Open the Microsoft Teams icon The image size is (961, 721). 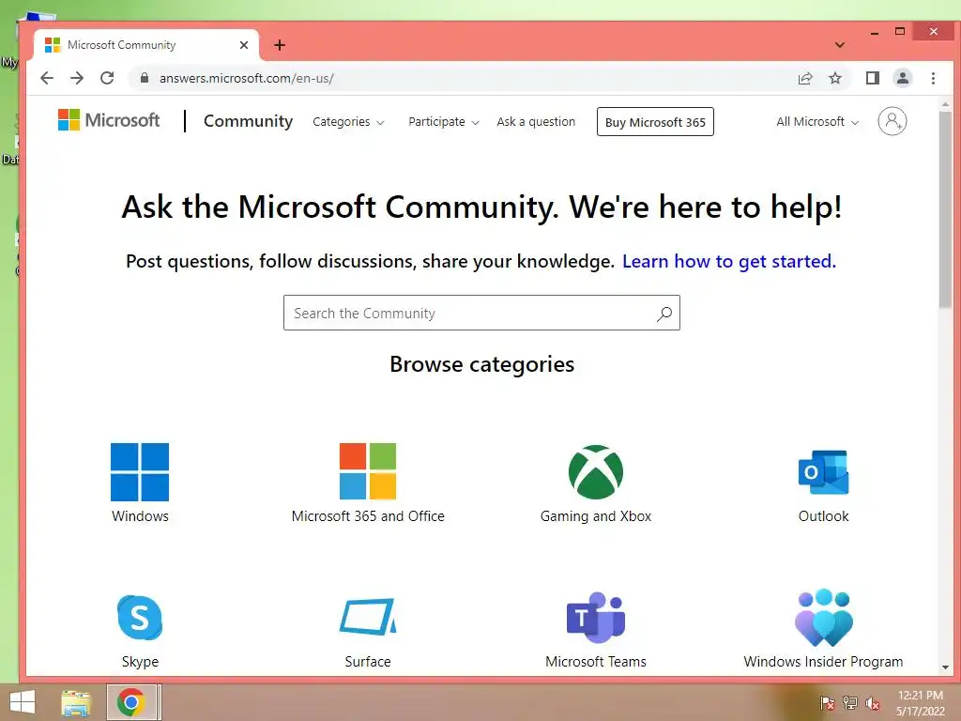pyautogui.click(x=596, y=618)
